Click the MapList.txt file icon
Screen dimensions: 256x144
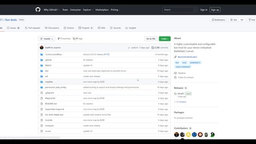click(42, 98)
